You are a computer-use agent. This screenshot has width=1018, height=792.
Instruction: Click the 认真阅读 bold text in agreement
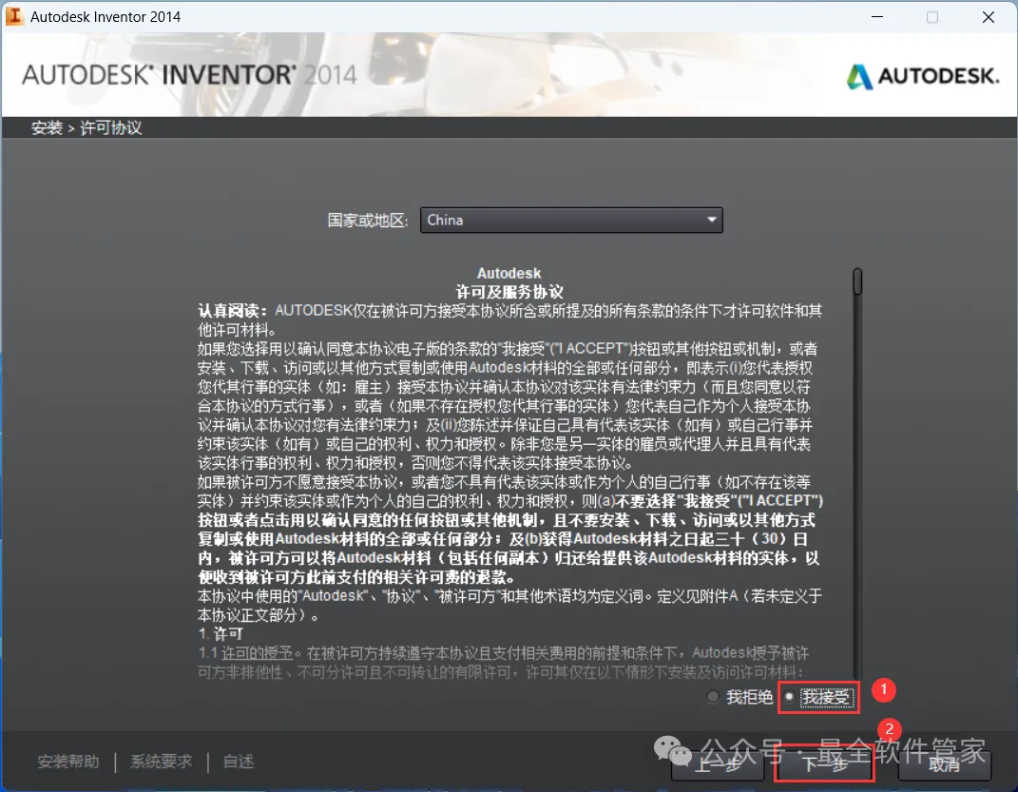tap(233, 311)
